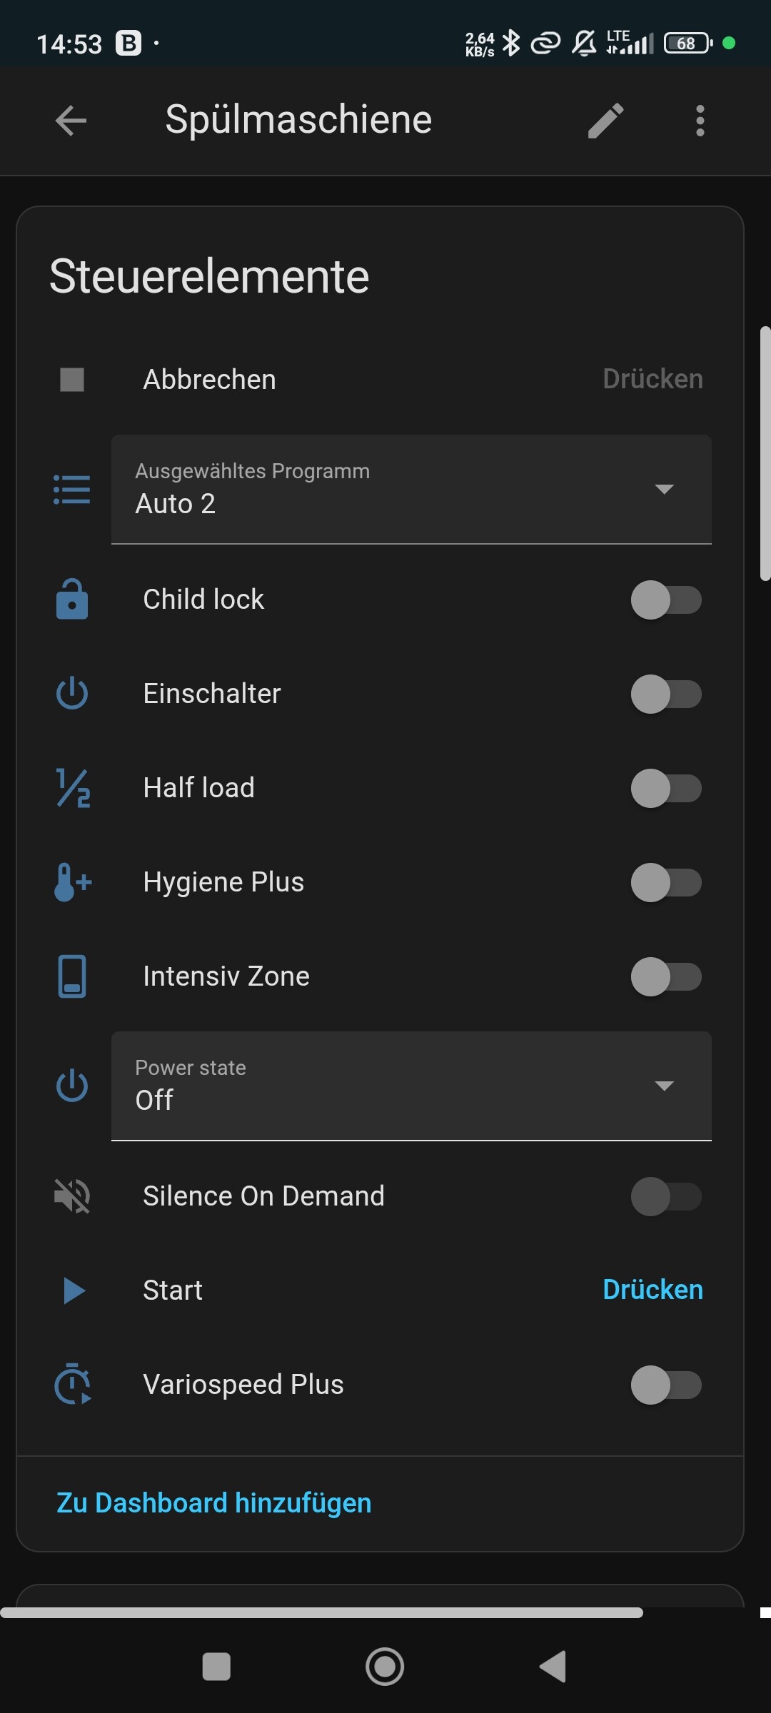The width and height of the screenshot is (771, 1713).
Task: Tap the Child lock padlock icon
Action: pyautogui.click(x=72, y=600)
